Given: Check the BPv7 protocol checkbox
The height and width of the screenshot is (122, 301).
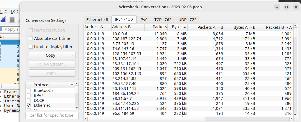Looking at the screenshot, I should coord(29,95).
